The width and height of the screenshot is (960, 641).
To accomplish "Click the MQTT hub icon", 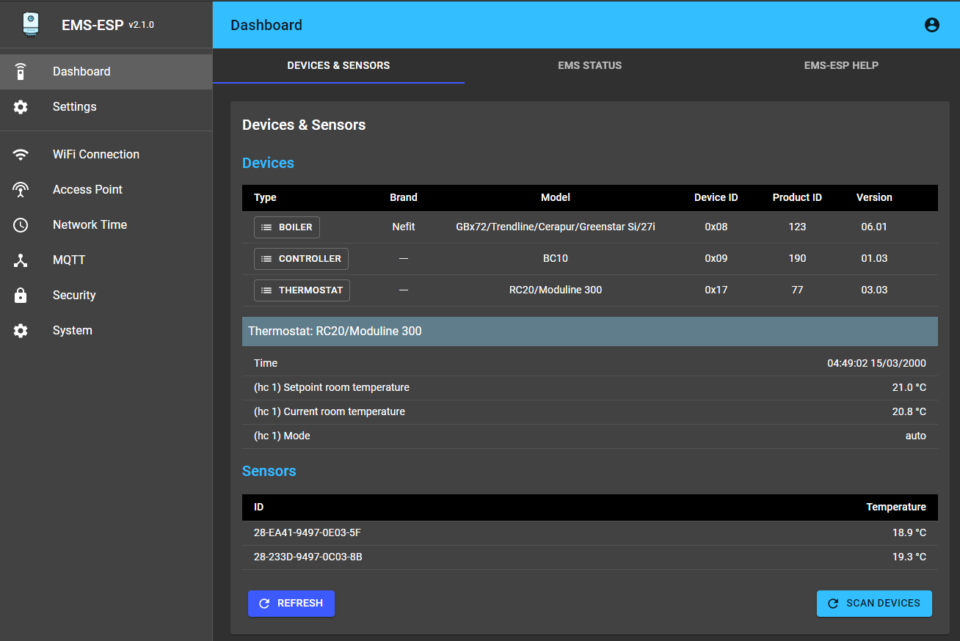I will pos(21,260).
